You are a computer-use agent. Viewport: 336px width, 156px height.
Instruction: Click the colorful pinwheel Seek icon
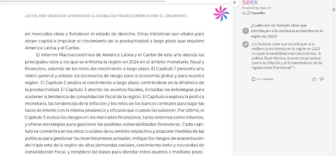221,13
